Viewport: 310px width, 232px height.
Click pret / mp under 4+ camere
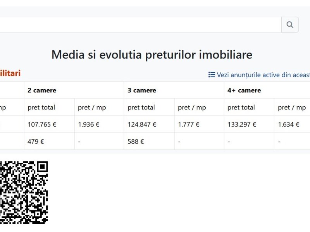(x=292, y=107)
